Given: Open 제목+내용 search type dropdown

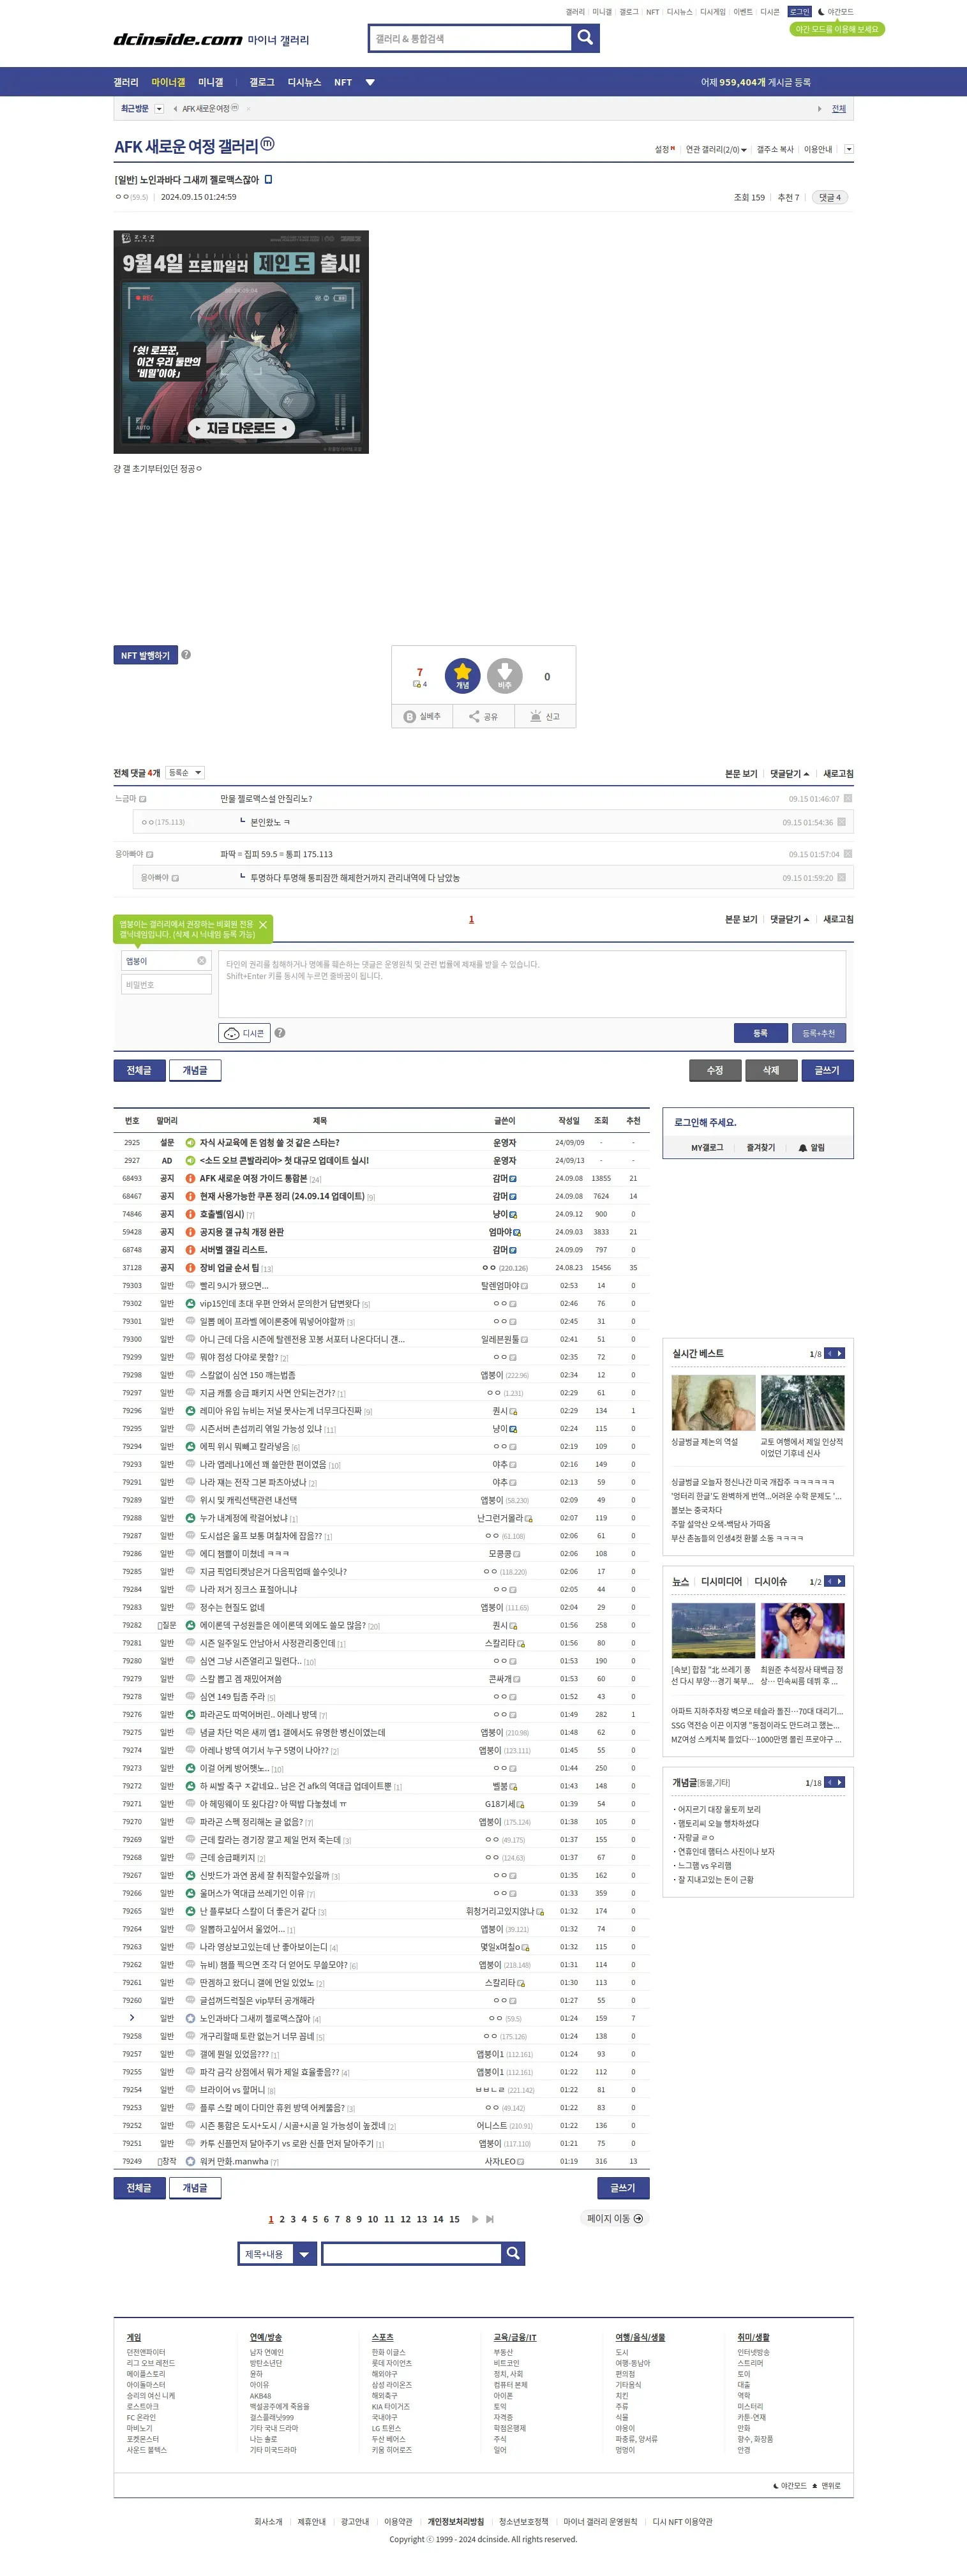Looking at the screenshot, I should point(278,2253).
